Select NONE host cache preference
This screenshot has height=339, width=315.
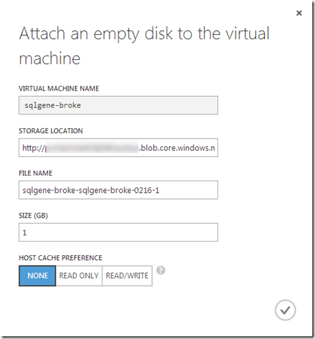click(38, 276)
